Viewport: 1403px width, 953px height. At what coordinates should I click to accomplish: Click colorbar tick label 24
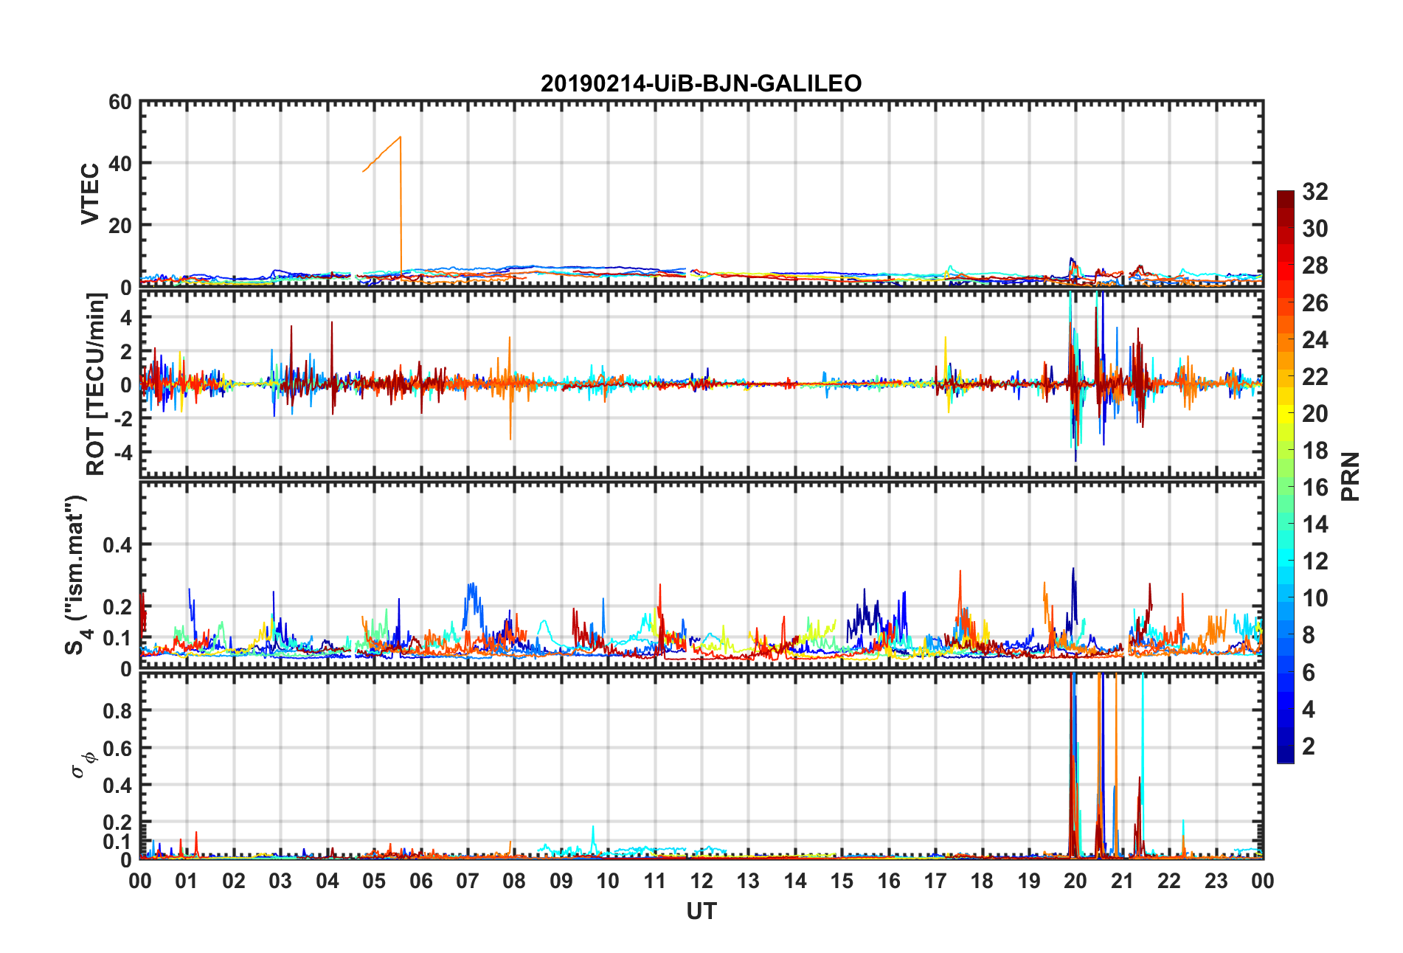pos(1314,340)
